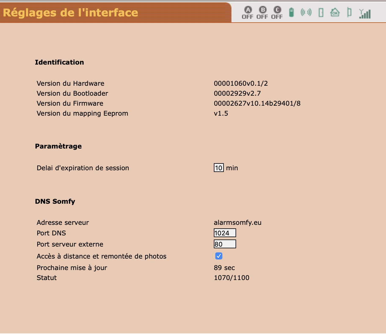This screenshot has width=386, height=334.
Task: Click the open door sensor icon
Action: [x=349, y=12]
